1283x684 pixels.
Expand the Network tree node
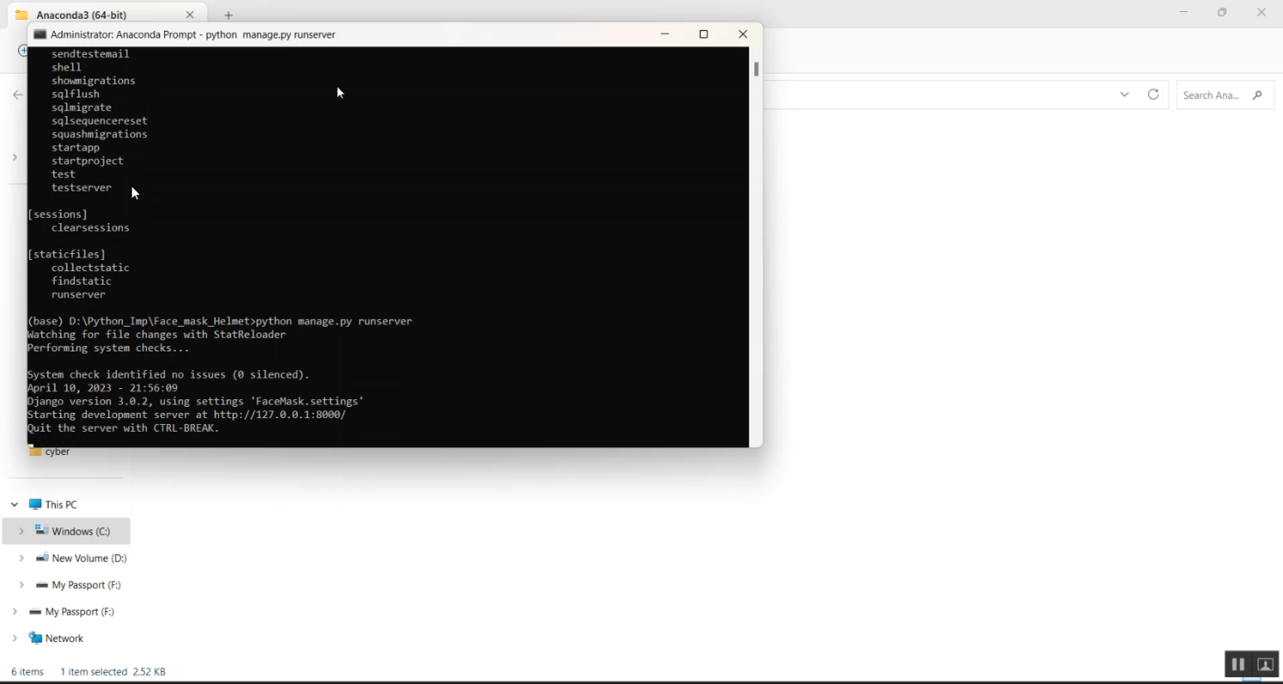[15, 638]
